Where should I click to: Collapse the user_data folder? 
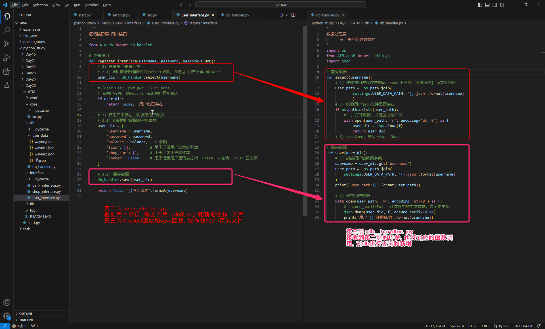(40, 135)
